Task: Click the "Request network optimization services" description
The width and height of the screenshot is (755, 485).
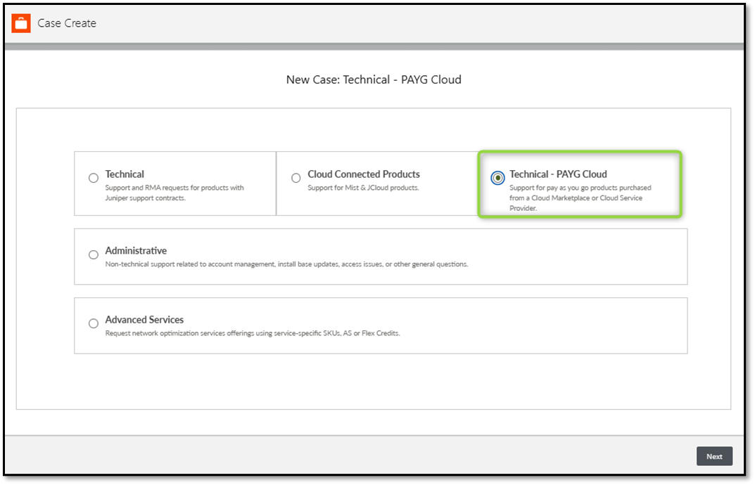Action: pos(252,333)
